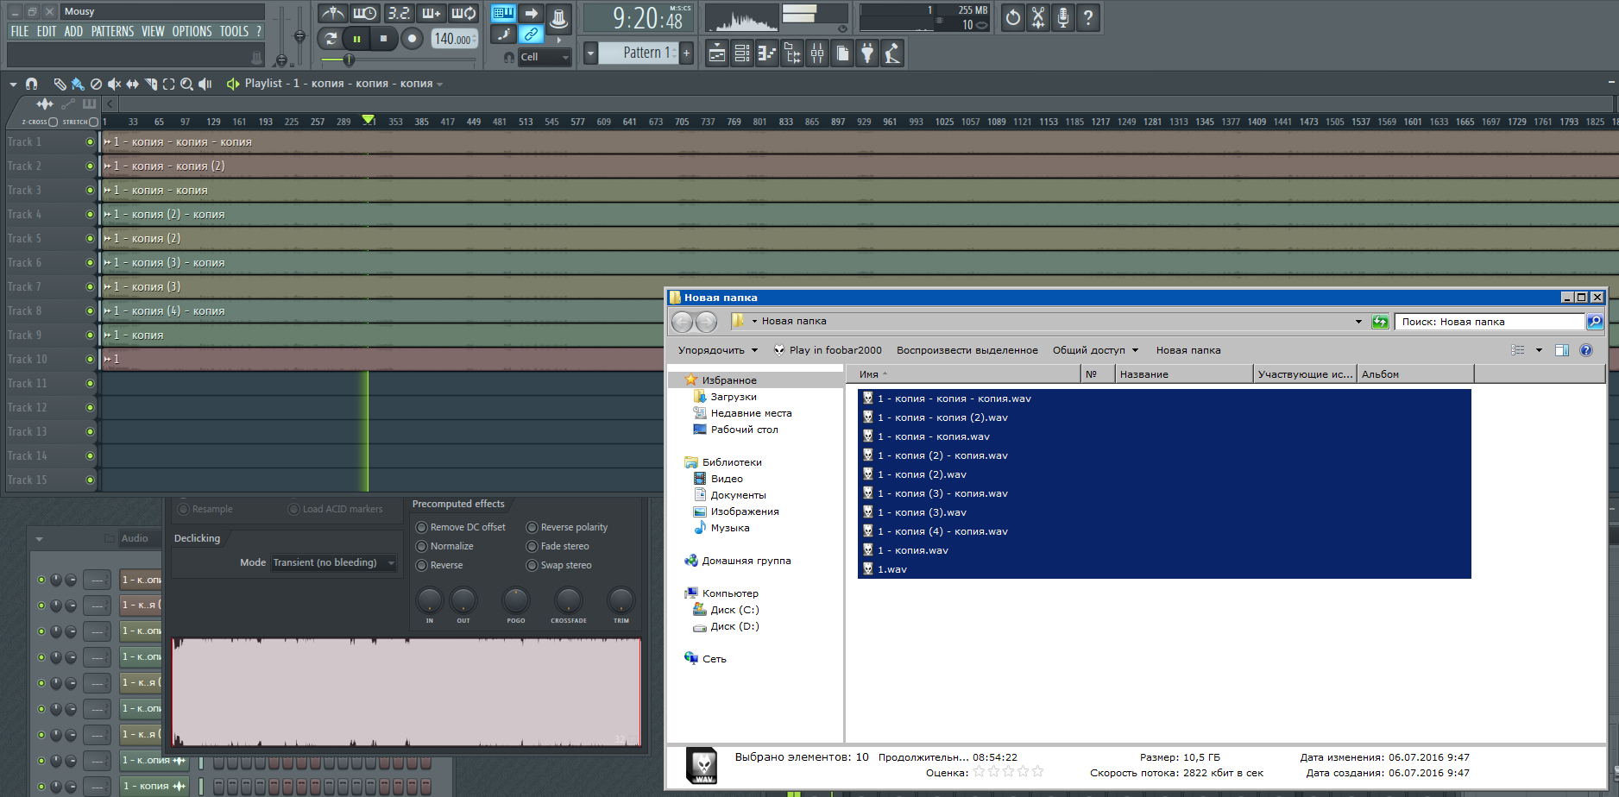Screen dimensions: 1619x797
Task: Open the Mixer window from the toolbar
Action: click(816, 53)
